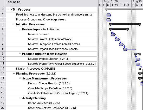This screenshot has width=143, height=110.
Task: Click Gantt bar for Review Project Statement of Work
Action: 117,40
